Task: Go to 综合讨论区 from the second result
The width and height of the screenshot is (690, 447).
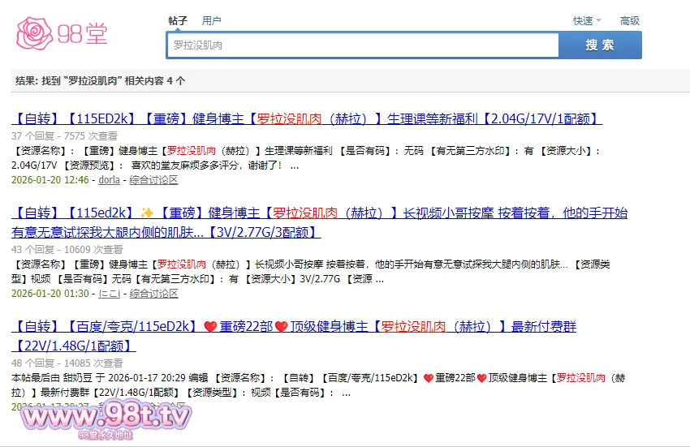Action: click(x=153, y=293)
